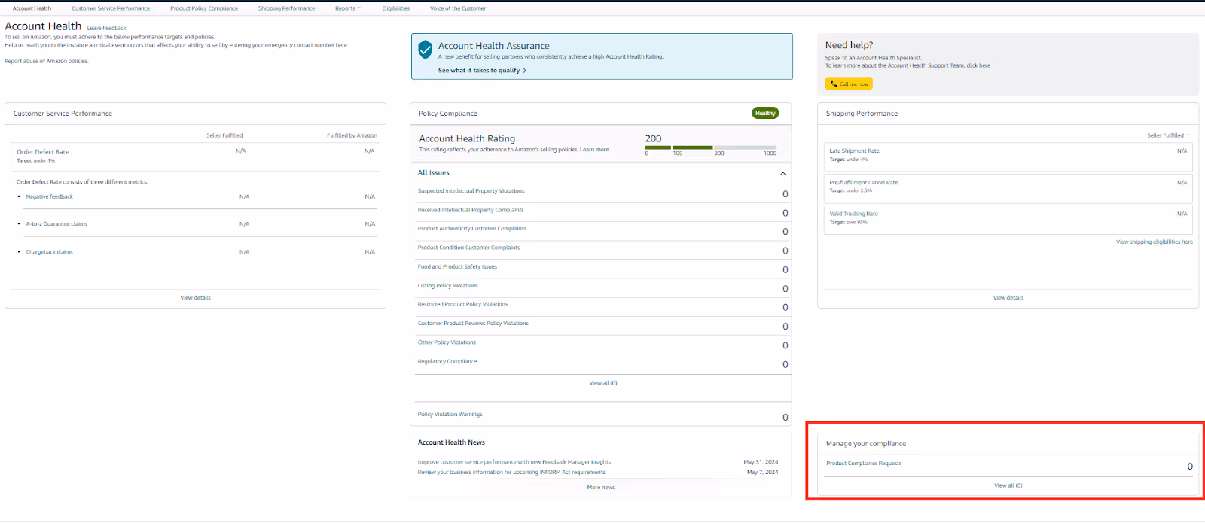Open Suspected Intellectual Property Violations
Image resolution: width=1205 pixels, height=523 pixels.
click(471, 191)
